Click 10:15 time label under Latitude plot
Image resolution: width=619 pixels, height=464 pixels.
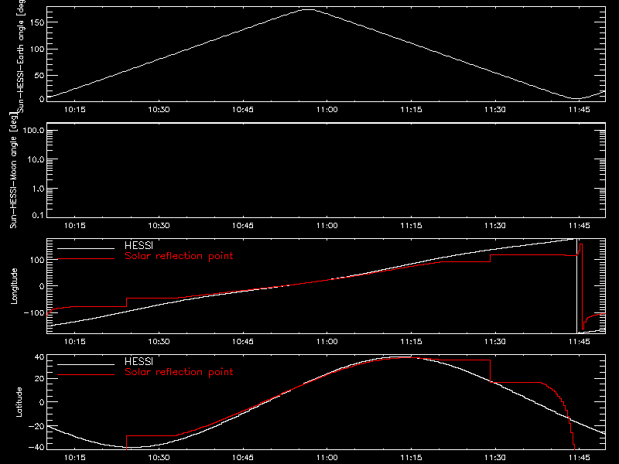[74, 458]
